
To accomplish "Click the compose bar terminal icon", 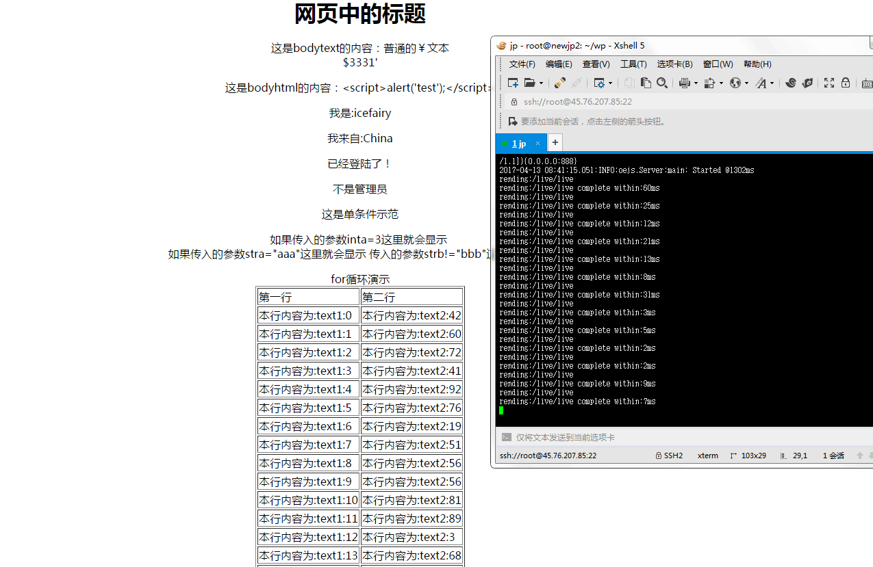I will (507, 437).
